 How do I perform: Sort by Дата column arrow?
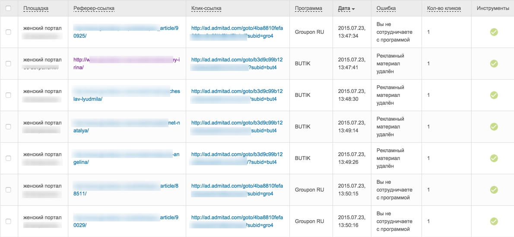click(x=353, y=9)
